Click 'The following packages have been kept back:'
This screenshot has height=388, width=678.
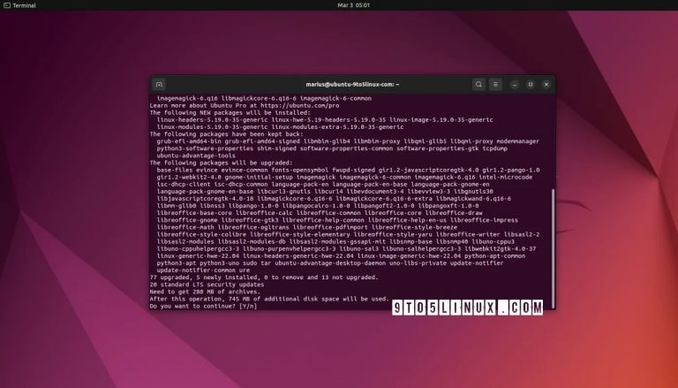pyautogui.click(x=227, y=134)
